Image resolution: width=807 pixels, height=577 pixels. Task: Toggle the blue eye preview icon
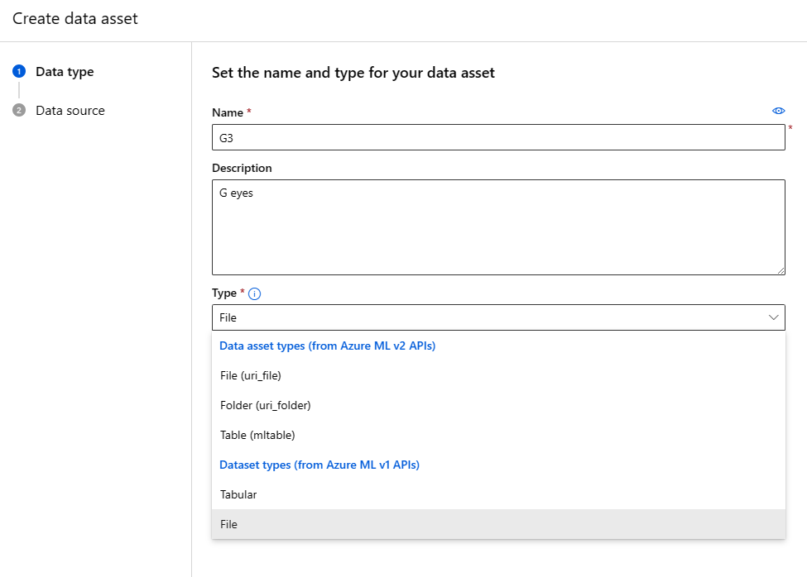[778, 110]
